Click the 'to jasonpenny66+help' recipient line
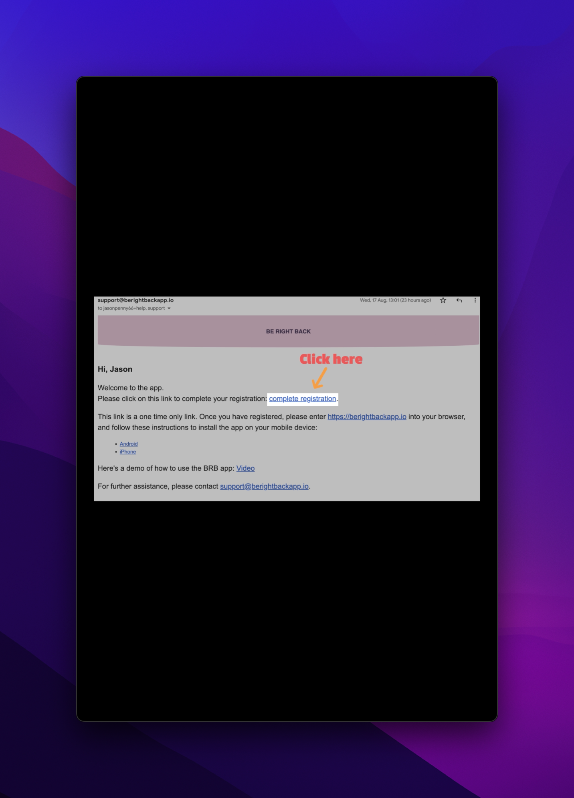 [131, 308]
